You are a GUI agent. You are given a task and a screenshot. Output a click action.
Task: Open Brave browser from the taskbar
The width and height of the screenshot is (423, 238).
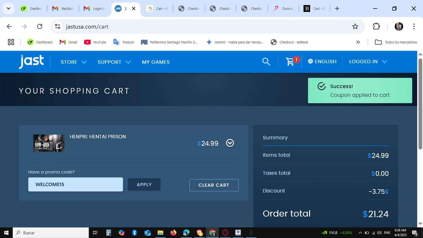[x=200, y=233]
